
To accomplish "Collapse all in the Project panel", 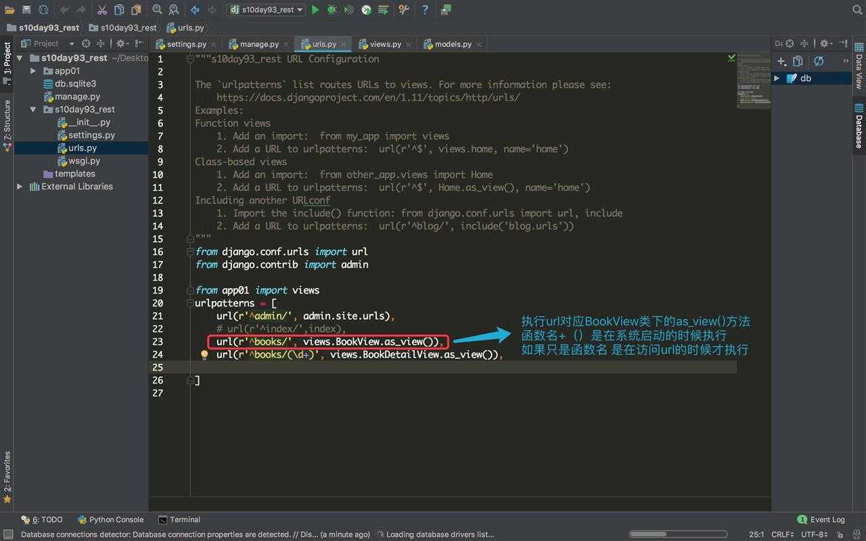I will click(x=100, y=43).
